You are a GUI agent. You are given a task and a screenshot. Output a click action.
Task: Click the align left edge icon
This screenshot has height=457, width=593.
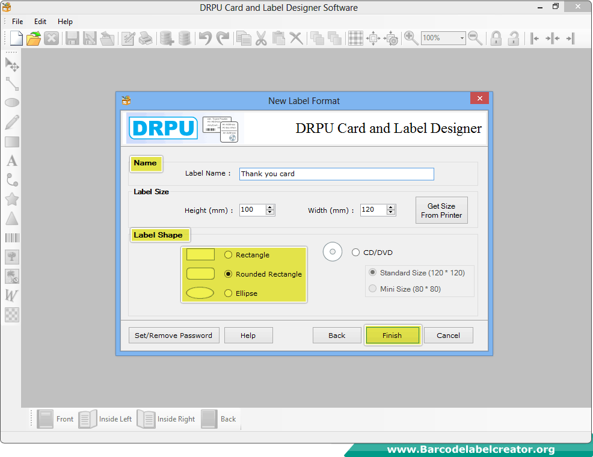(x=535, y=38)
